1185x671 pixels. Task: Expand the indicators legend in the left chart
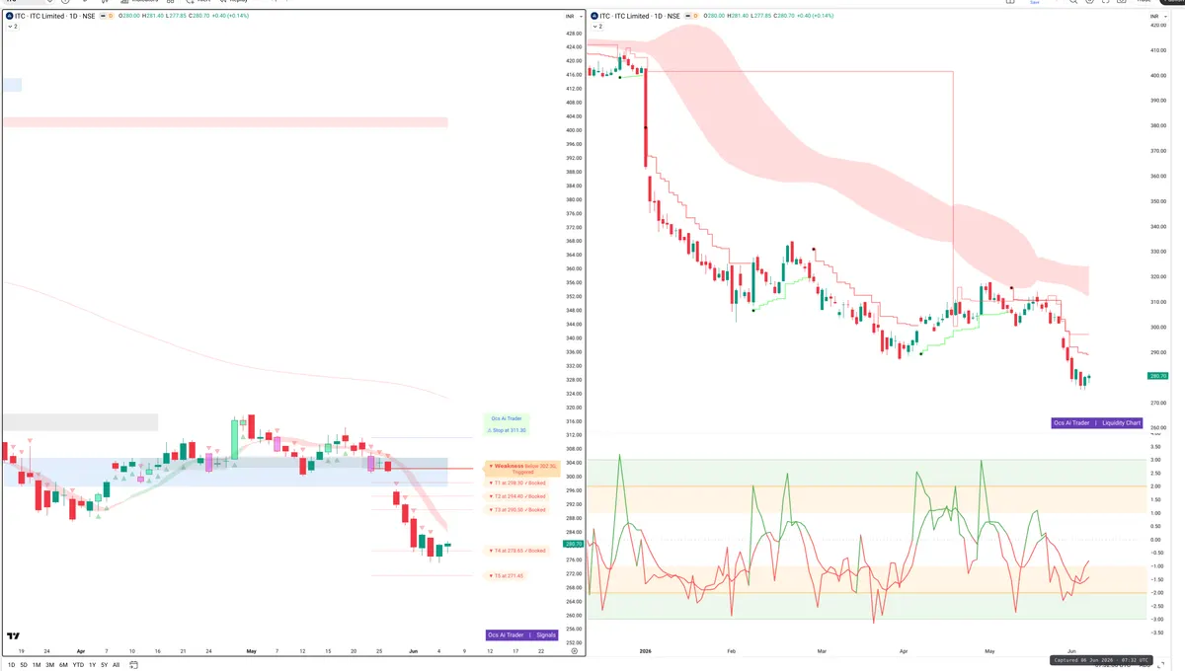tap(12, 27)
